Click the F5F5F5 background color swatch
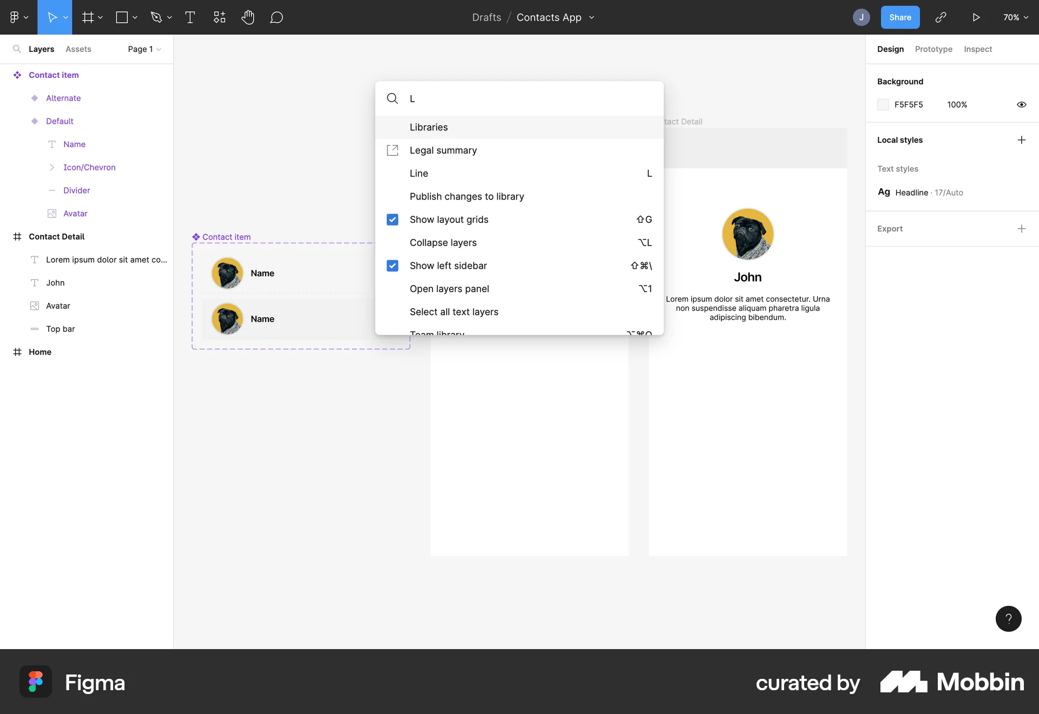The width and height of the screenshot is (1039, 714). (883, 104)
